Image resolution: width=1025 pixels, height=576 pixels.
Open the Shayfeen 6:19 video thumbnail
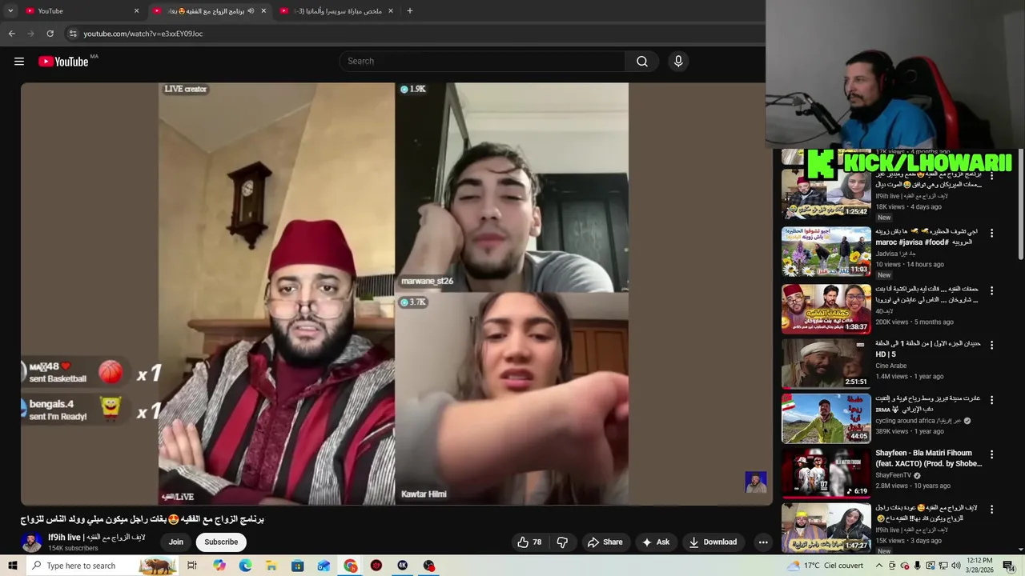tap(826, 472)
